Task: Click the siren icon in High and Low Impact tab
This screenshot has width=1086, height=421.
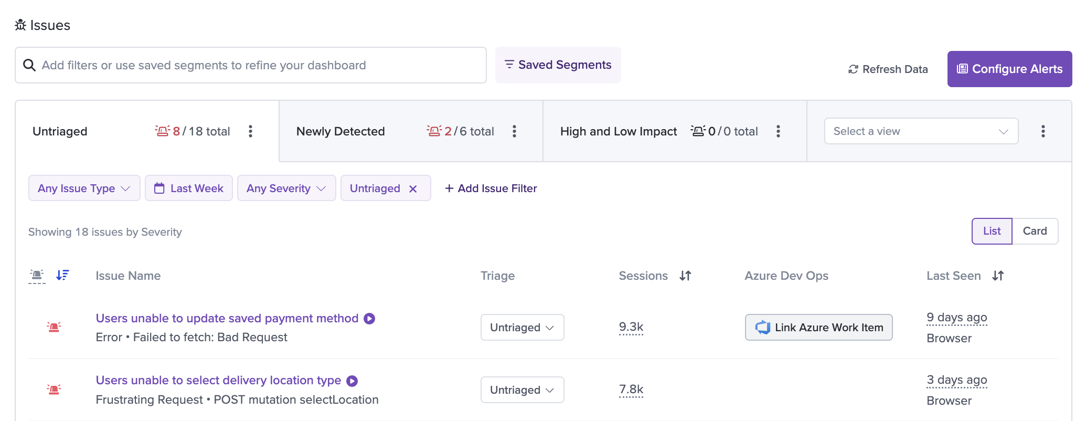Action: 698,131
